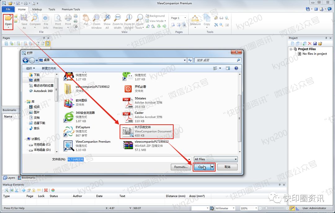
Task: Toggle the preview pane icon in dialog
Action: pyautogui.click(x=228, y=68)
